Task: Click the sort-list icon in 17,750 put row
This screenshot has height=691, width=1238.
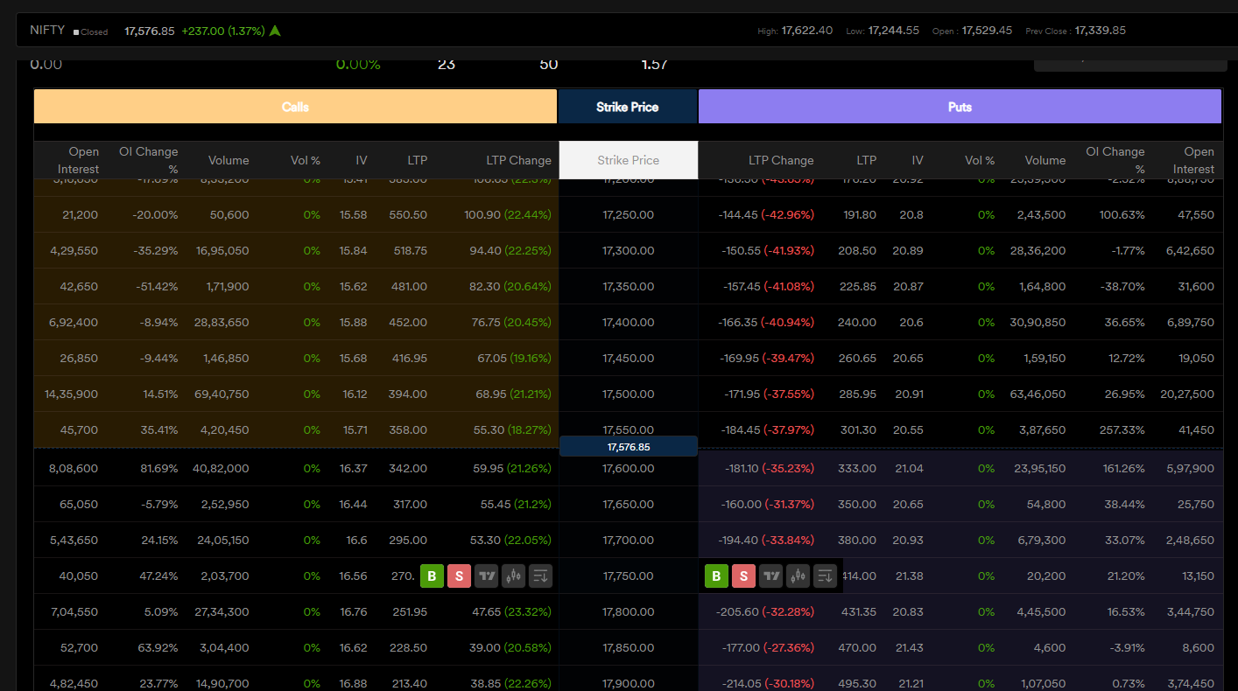Action: (x=825, y=576)
